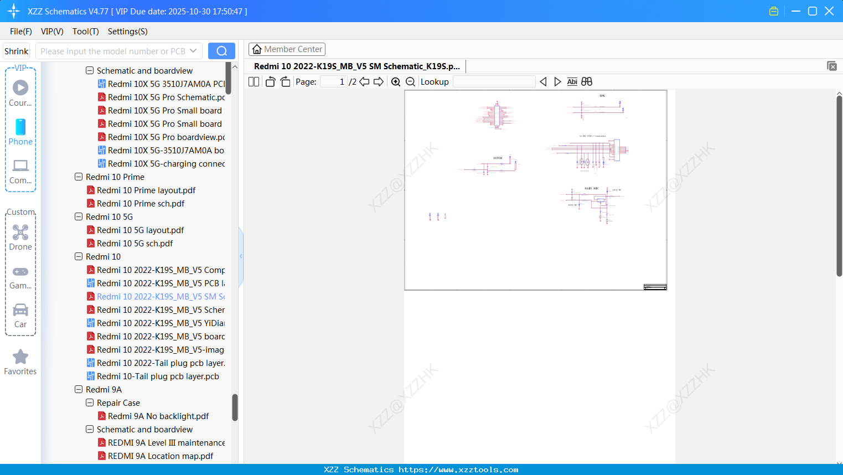
Task: Collapse the Redmi 9A Repair Case group
Action: coord(89,402)
